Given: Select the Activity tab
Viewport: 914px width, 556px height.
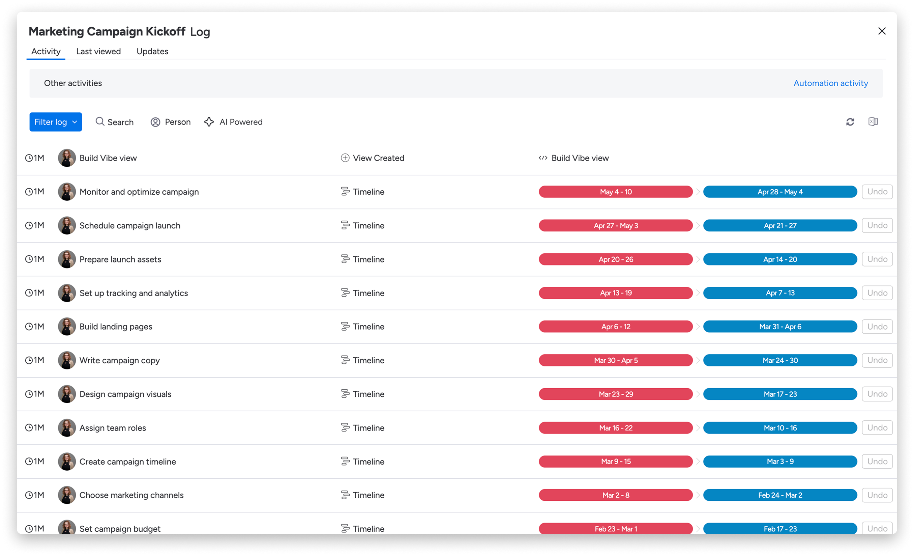Looking at the screenshot, I should click(46, 51).
